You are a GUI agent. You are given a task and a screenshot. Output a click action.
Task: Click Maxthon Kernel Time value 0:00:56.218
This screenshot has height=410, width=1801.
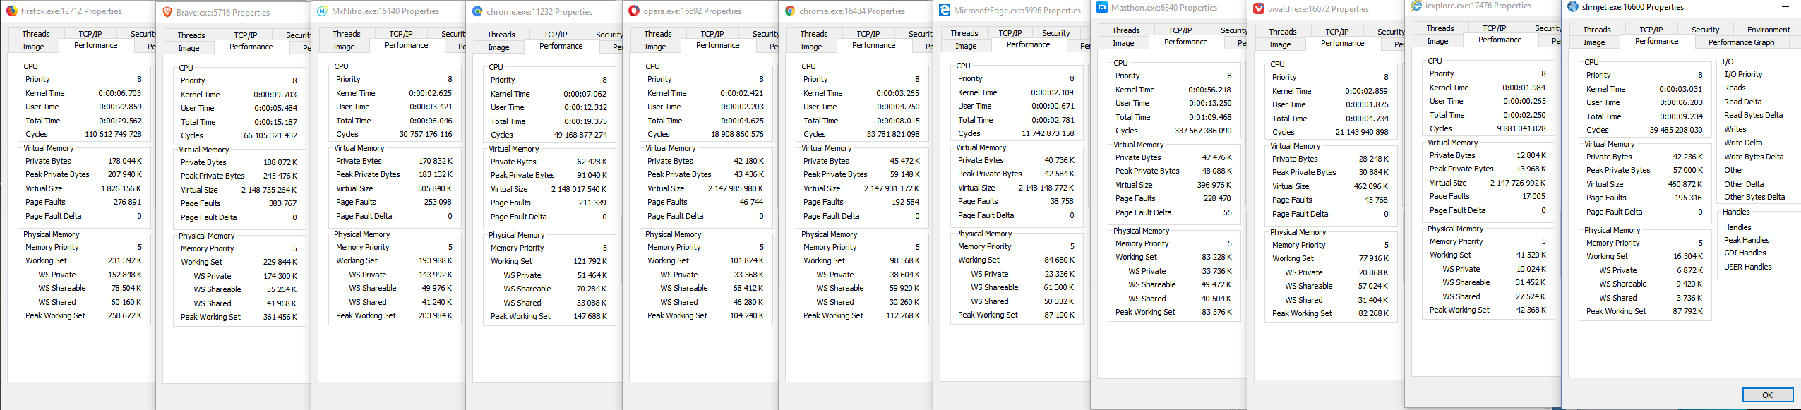(1209, 90)
